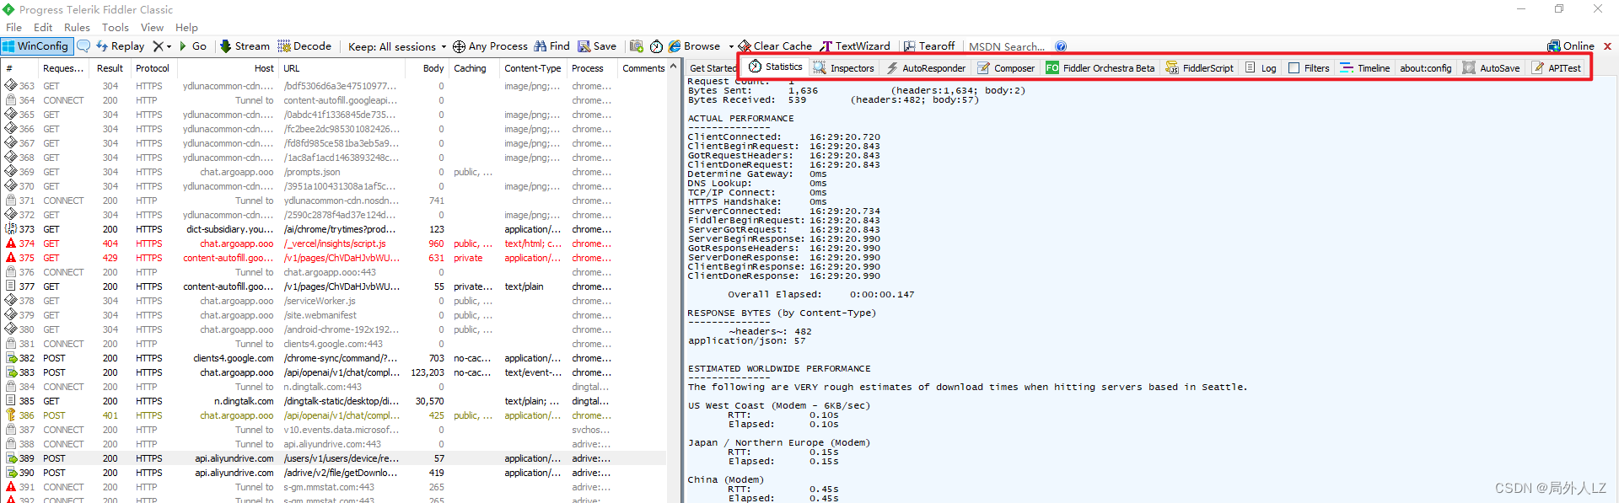Image resolution: width=1619 pixels, height=503 pixels.
Task: Open the TextWizard tool
Action: (855, 46)
